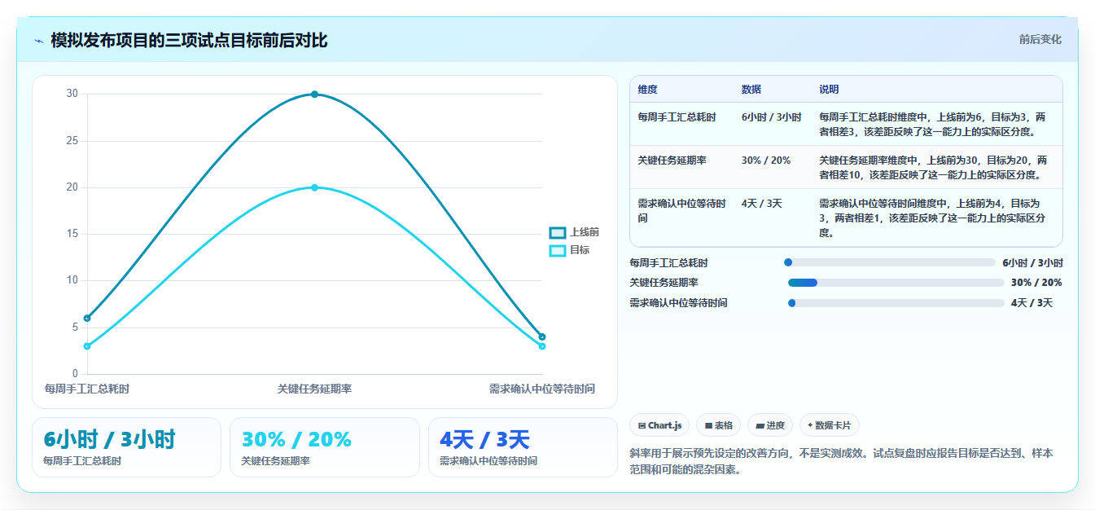Select the 上线前 data point at value 30
This screenshot has width=1095, height=510.
click(314, 95)
